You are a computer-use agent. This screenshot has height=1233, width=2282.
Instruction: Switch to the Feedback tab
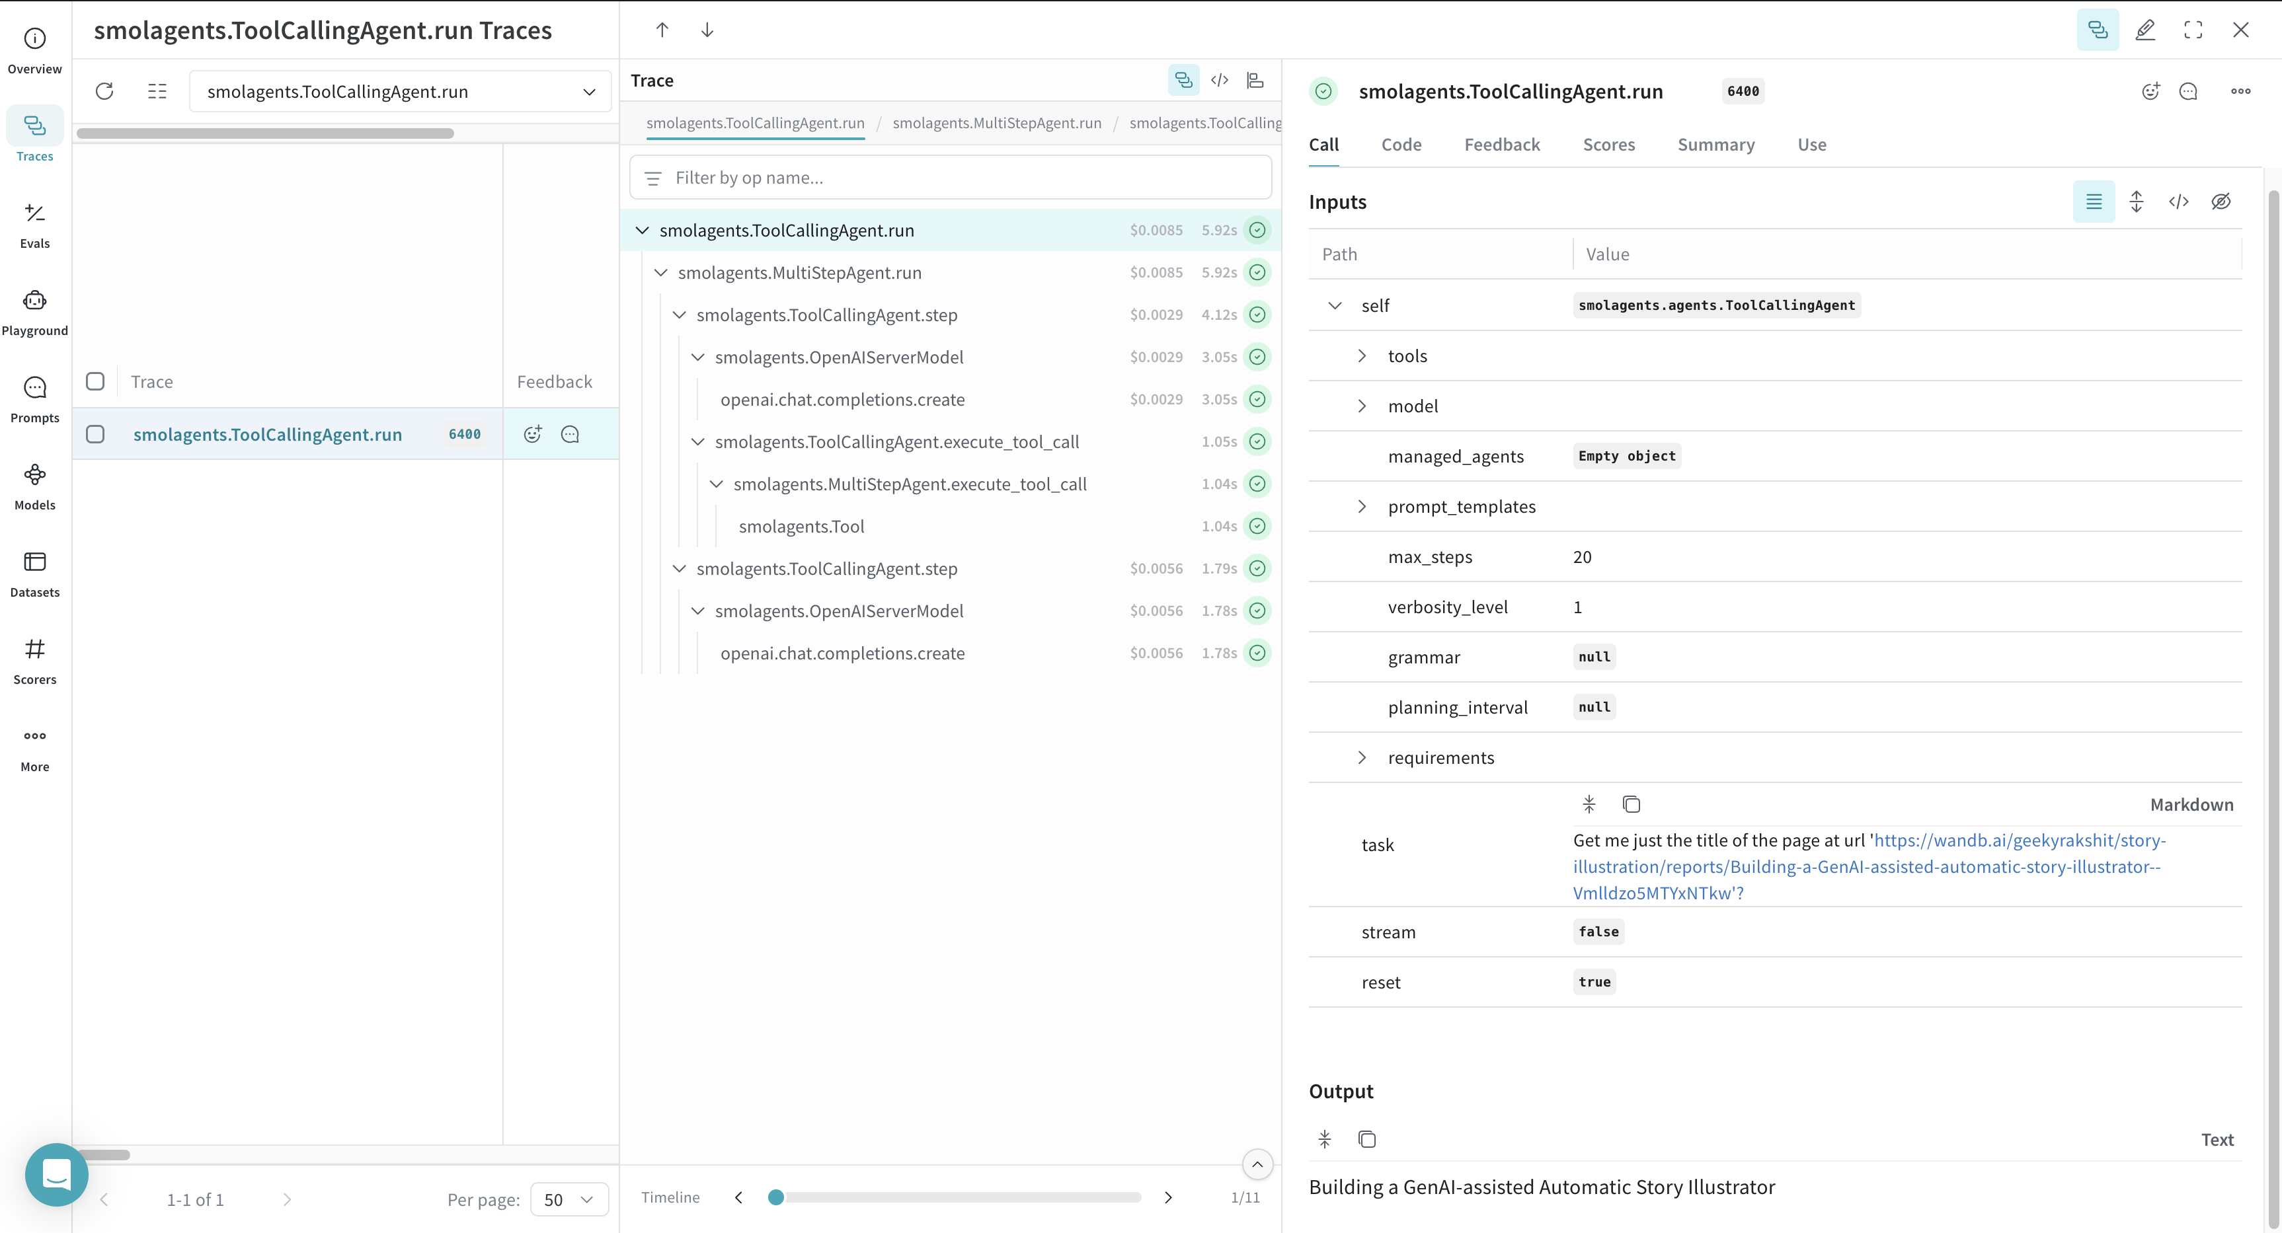(x=1501, y=145)
